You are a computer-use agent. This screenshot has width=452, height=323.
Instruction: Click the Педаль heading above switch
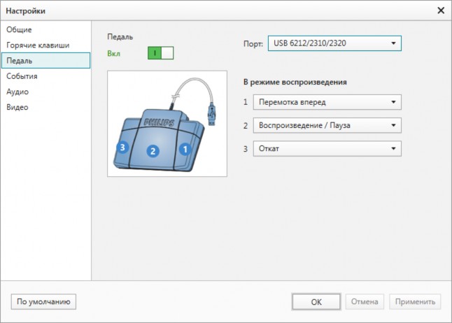click(120, 37)
